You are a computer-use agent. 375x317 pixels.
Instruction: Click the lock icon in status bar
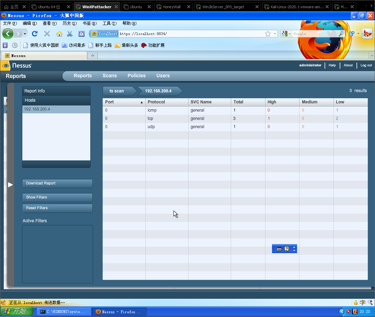(356, 303)
